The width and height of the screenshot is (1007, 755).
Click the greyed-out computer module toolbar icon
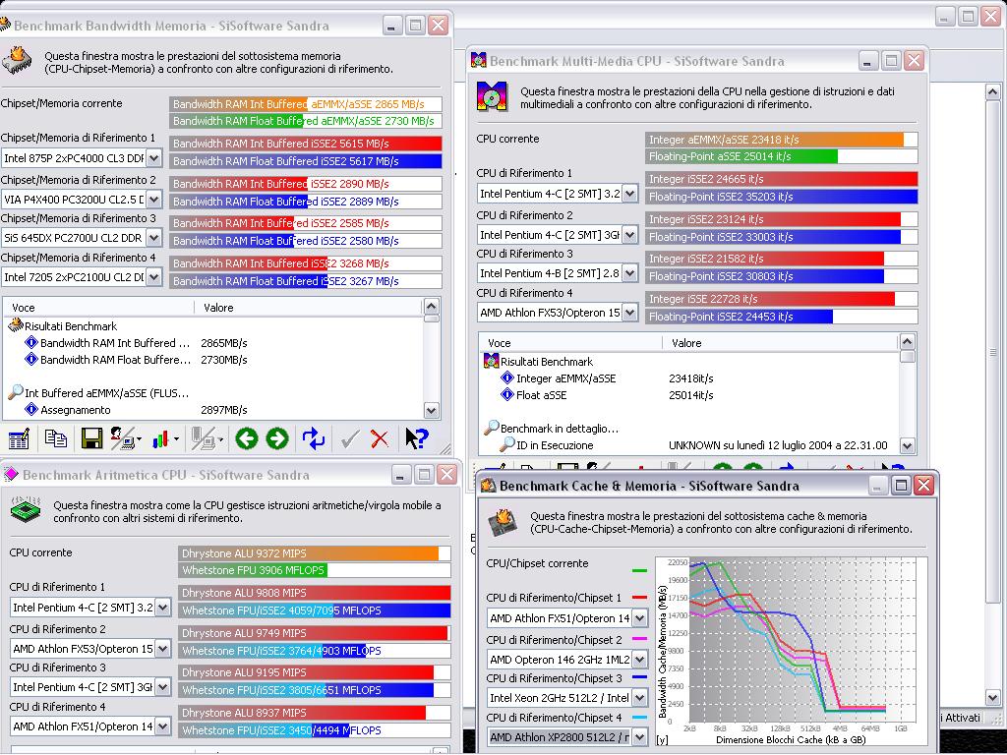(x=207, y=439)
